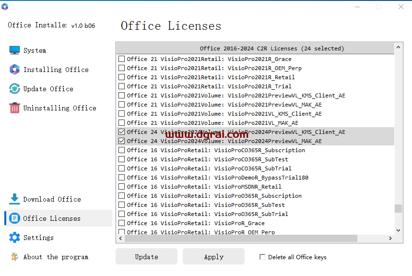Open the Settings page
This screenshot has width=412, height=276.
click(x=38, y=238)
